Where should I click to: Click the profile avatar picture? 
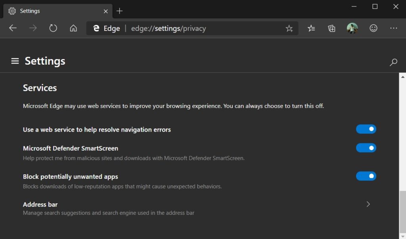pyautogui.click(x=353, y=28)
